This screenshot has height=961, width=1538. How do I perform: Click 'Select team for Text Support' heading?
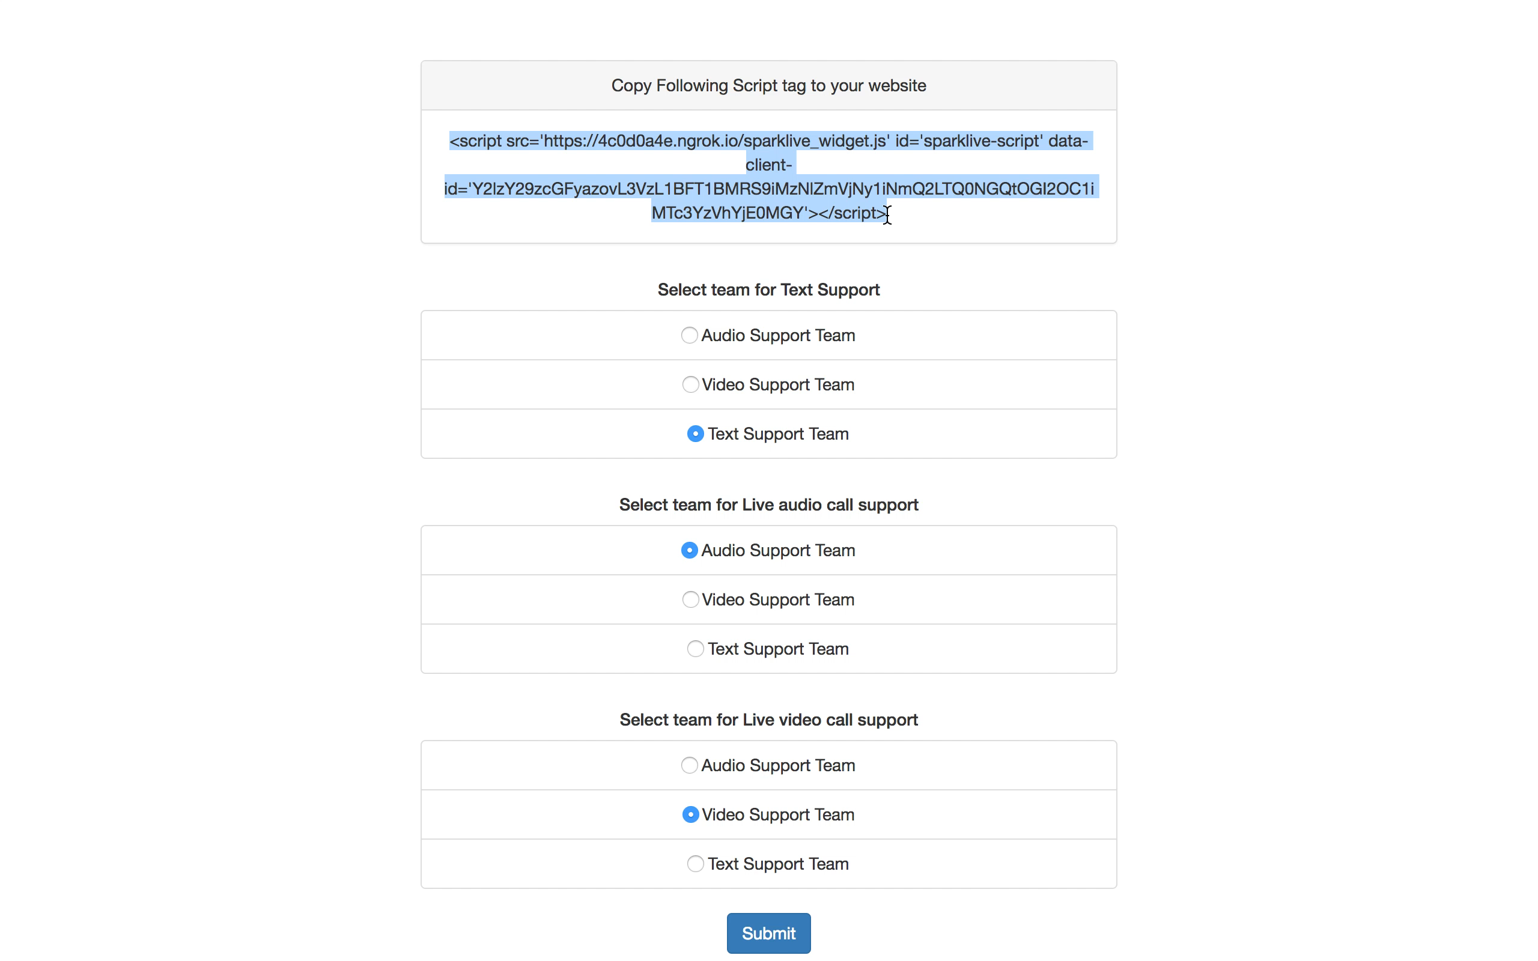tap(768, 290)
